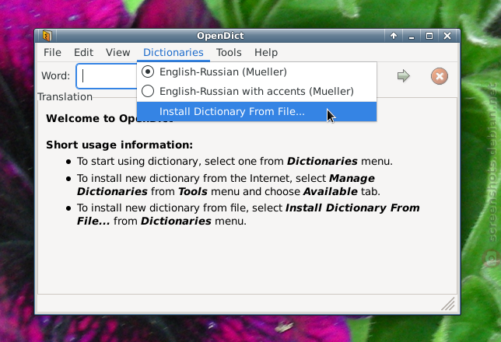Click the up-arrow button in the title bar
The width and height of the screenshot is (501, 342).
point(394,36)
